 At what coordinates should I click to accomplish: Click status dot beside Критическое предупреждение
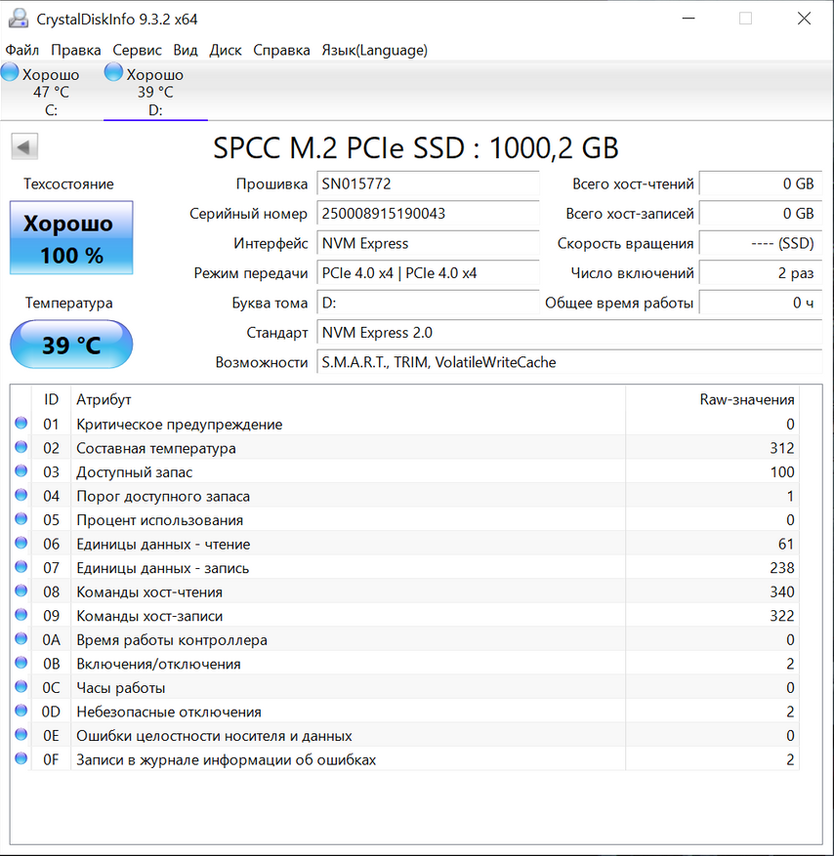(21, 425)
